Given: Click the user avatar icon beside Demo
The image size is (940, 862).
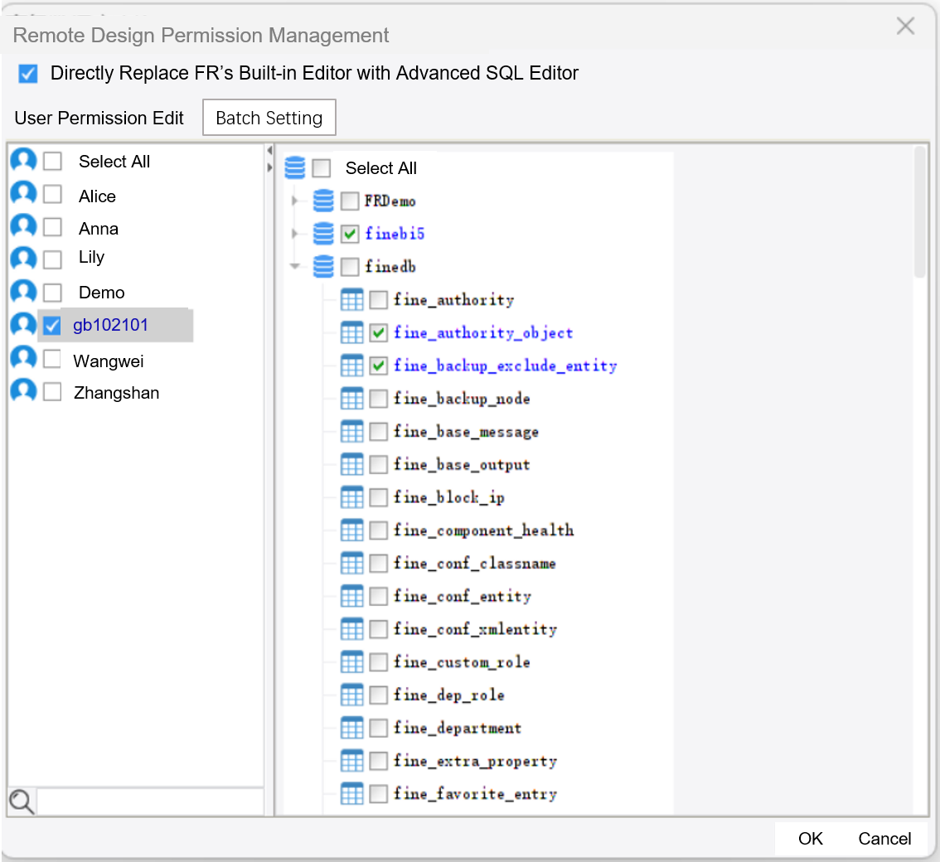Looking at the screenshot, I should coord(24,292).
